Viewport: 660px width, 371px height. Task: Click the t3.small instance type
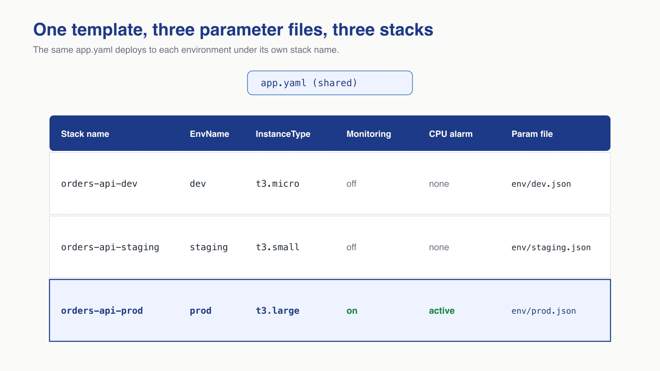(278, 247)
